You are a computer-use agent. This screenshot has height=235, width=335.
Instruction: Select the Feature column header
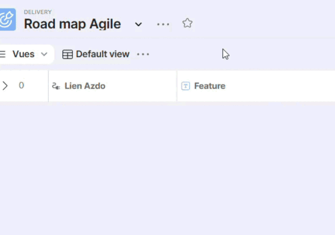click(x=209, y=86)
